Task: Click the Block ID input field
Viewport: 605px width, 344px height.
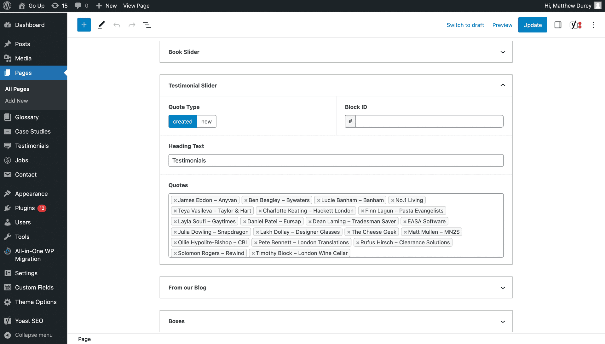Action: [429, 121]
